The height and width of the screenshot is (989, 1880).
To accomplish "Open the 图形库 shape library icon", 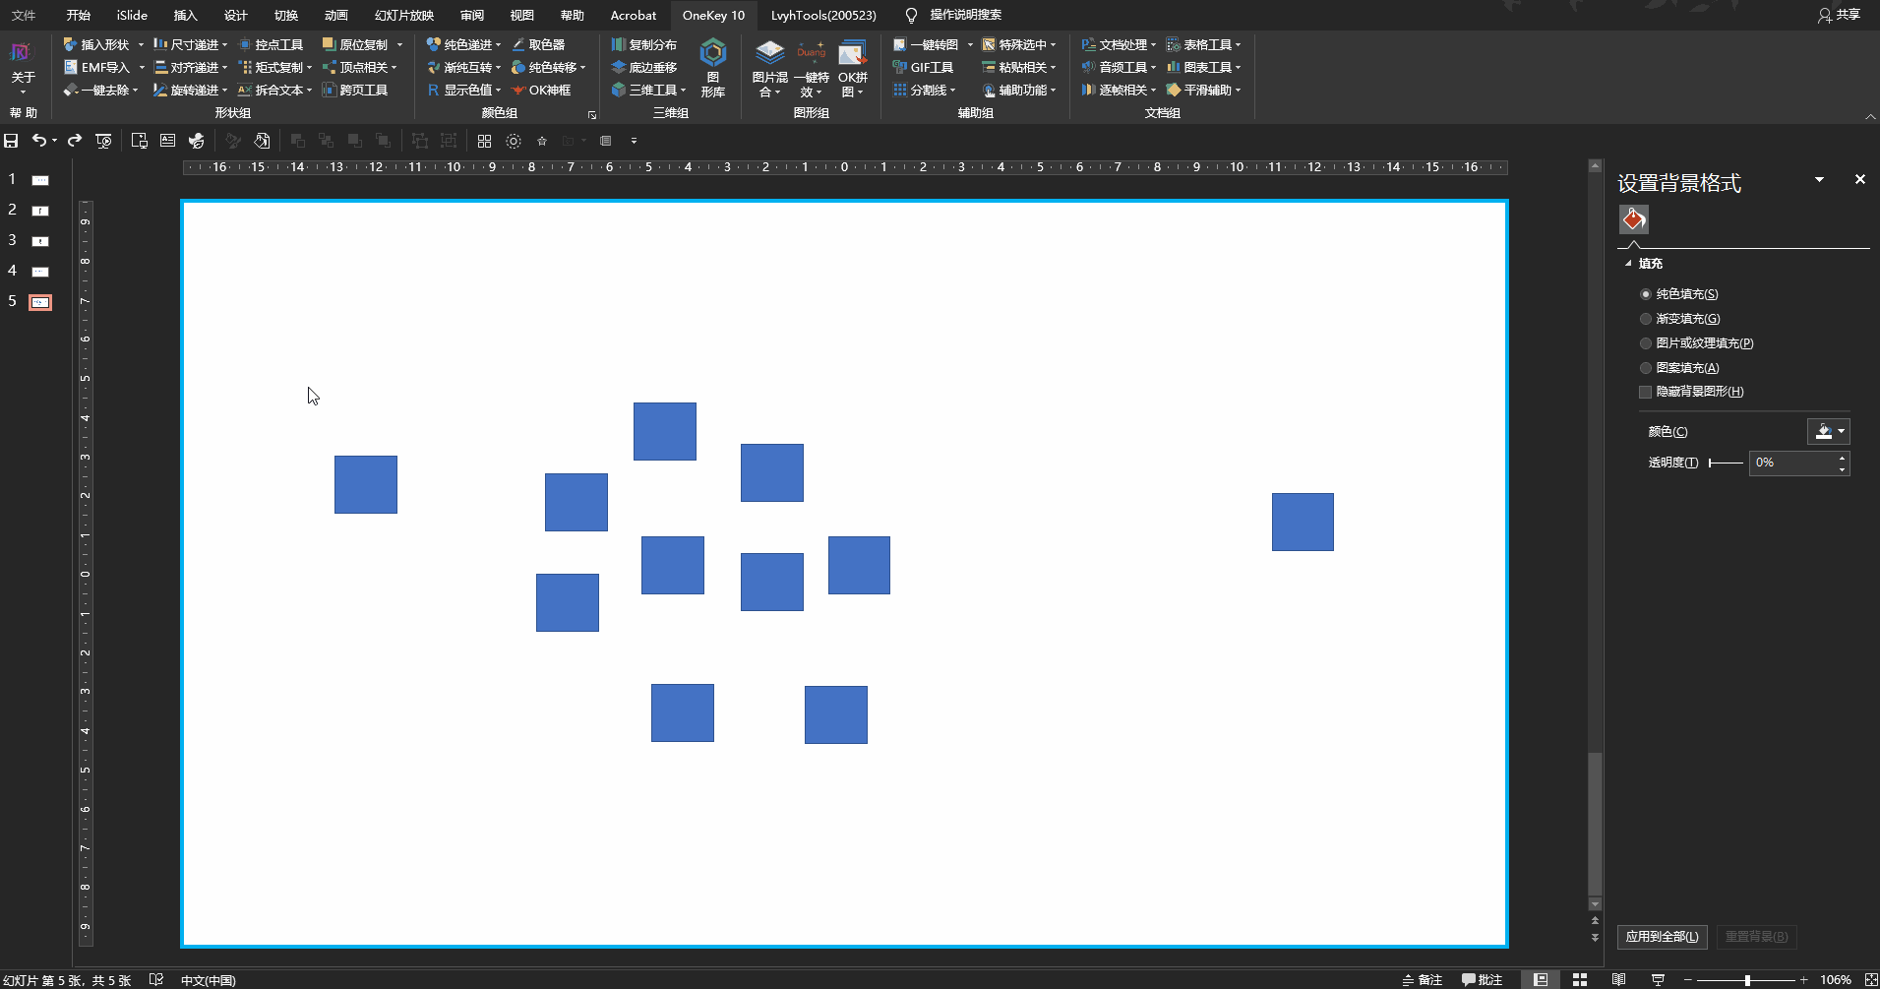I will click(713, 68).
